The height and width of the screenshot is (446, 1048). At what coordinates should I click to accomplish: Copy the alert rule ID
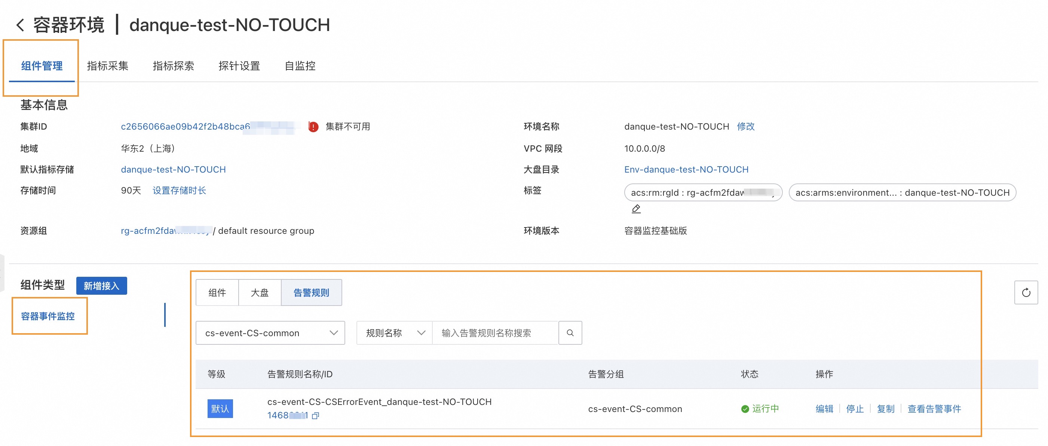point(316,415)
